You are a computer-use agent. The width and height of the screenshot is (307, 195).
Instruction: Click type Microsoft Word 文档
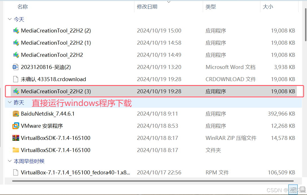(230, 67)
